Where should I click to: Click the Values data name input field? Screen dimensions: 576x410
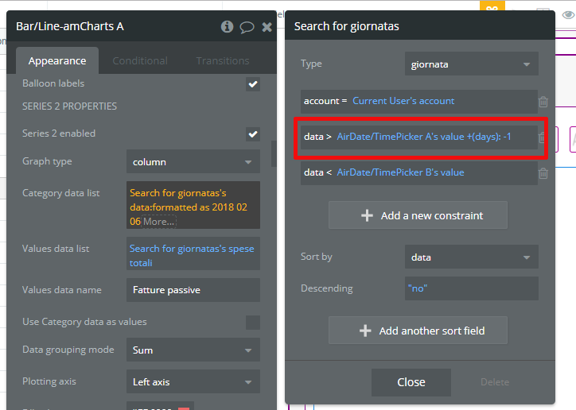click(x=193, y=290)
